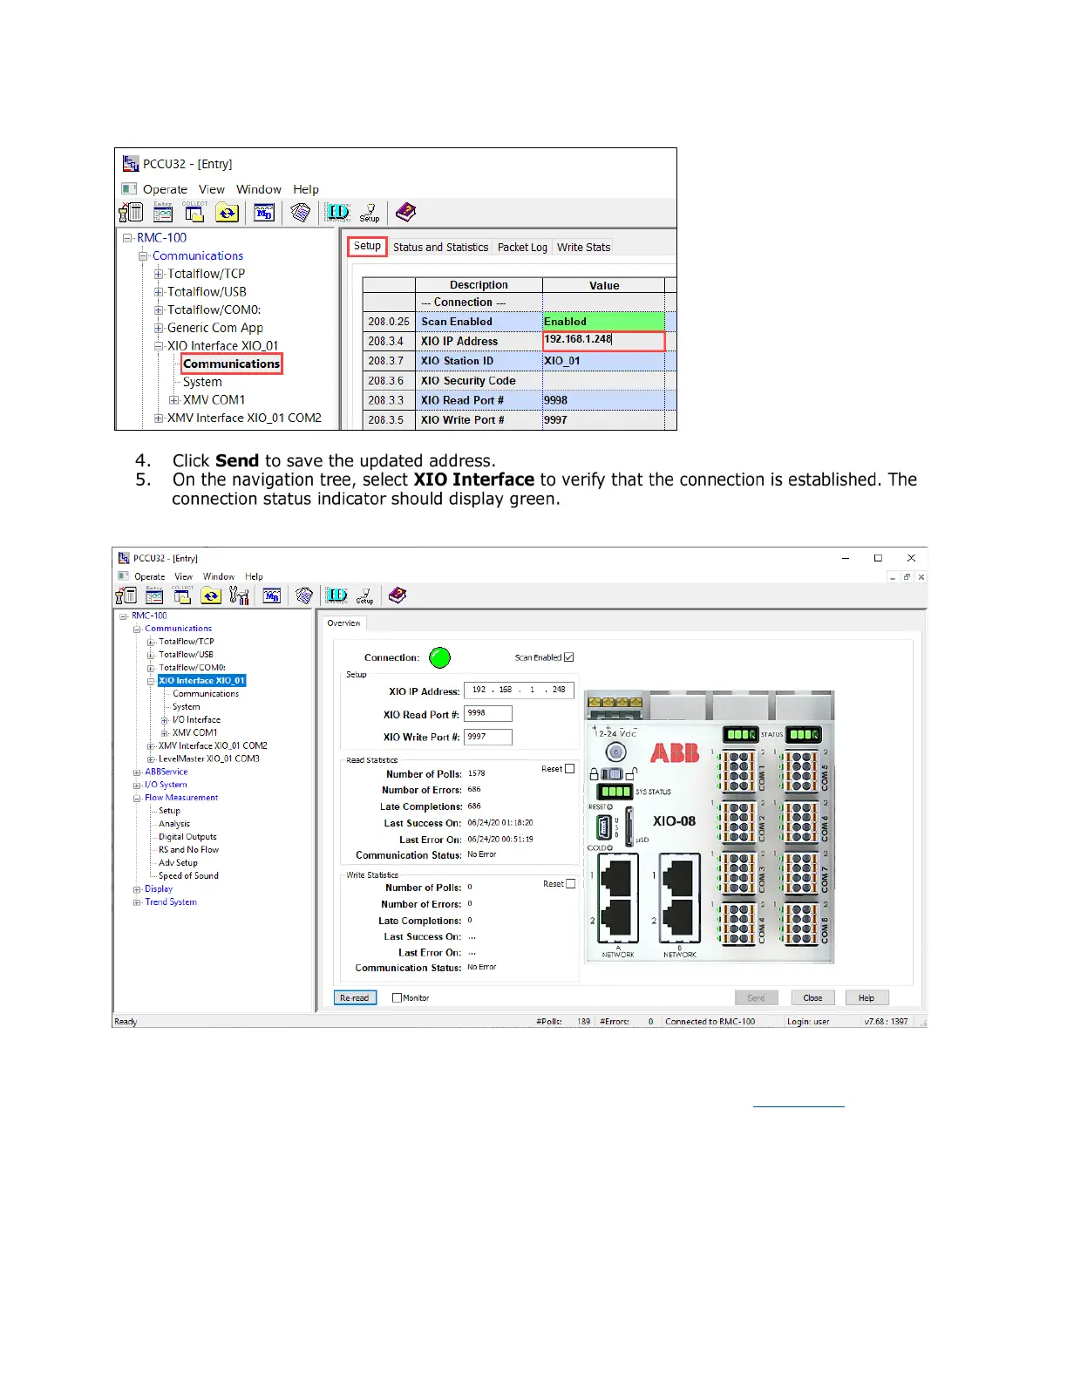The image size is (1067, 1381).
Task: Click the Collect icon in upper window toolbar
Action: 194,212
